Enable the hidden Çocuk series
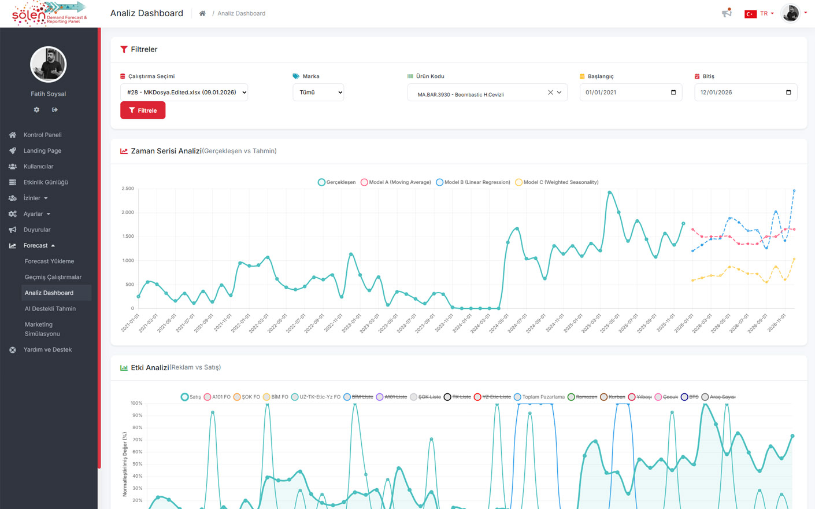The width and height of the screenshot is (815, 509). (666, 397)
